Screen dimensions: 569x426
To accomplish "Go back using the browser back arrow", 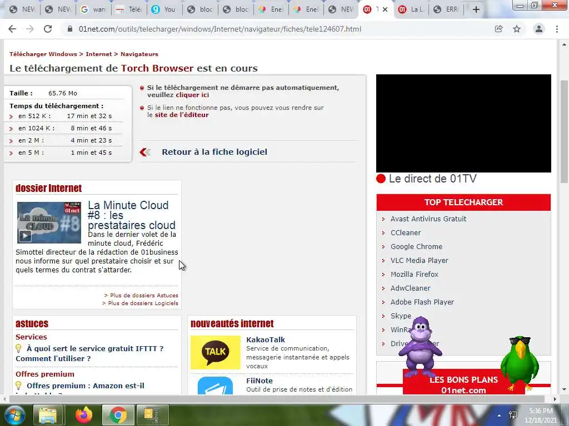I will [x=12, y=29].
